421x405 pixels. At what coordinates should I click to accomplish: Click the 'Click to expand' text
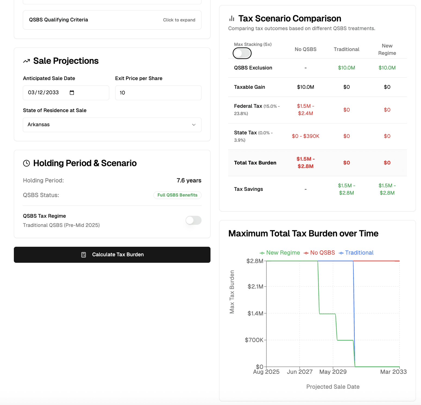[179, 20]
